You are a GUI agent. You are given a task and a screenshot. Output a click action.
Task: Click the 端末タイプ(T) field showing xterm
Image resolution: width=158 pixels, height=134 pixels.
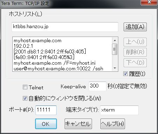click(119, 110)
